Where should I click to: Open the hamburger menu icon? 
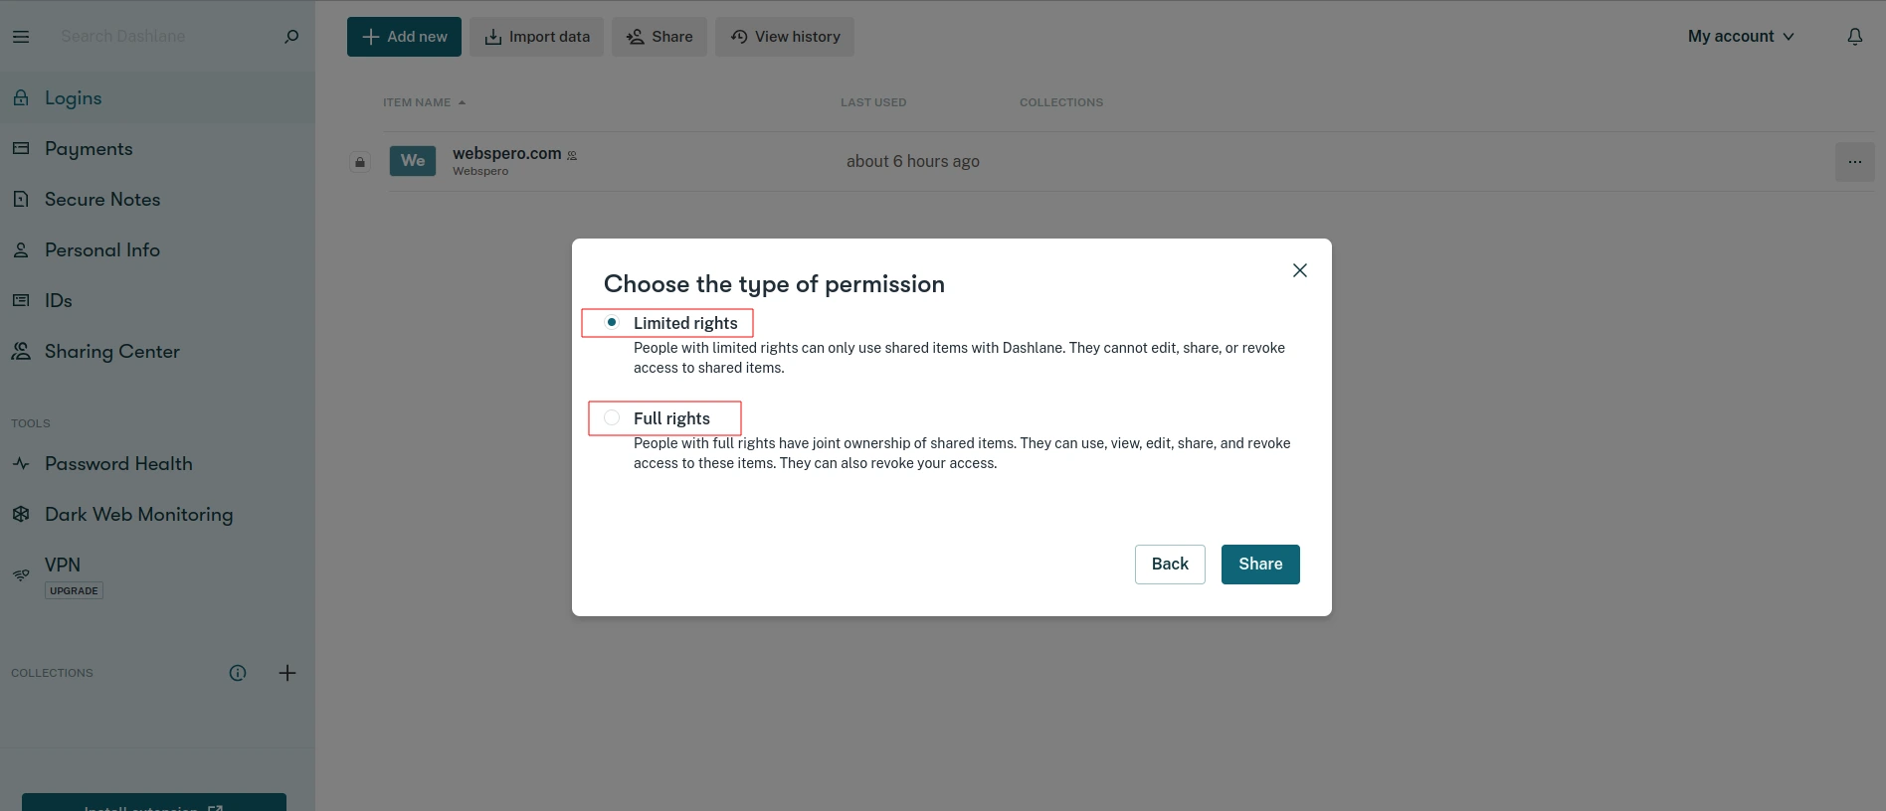(x=21, y=37)
